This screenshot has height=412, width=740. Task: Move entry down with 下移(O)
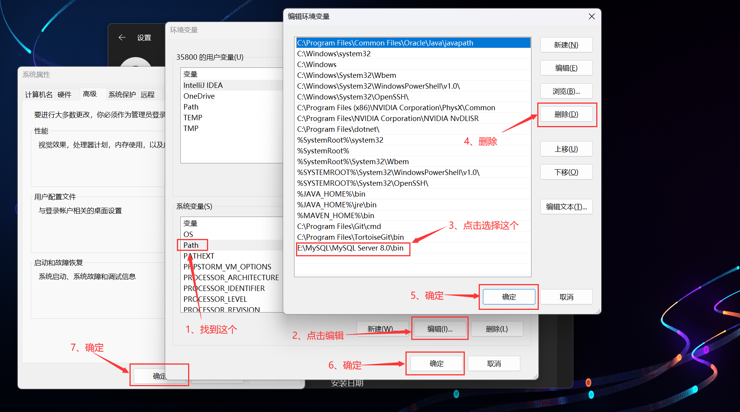pos(566,172)
